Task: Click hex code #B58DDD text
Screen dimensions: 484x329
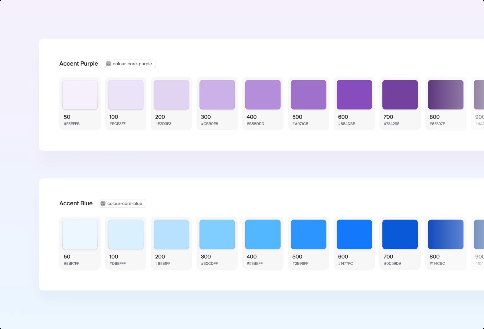Action: pos(255,124)
